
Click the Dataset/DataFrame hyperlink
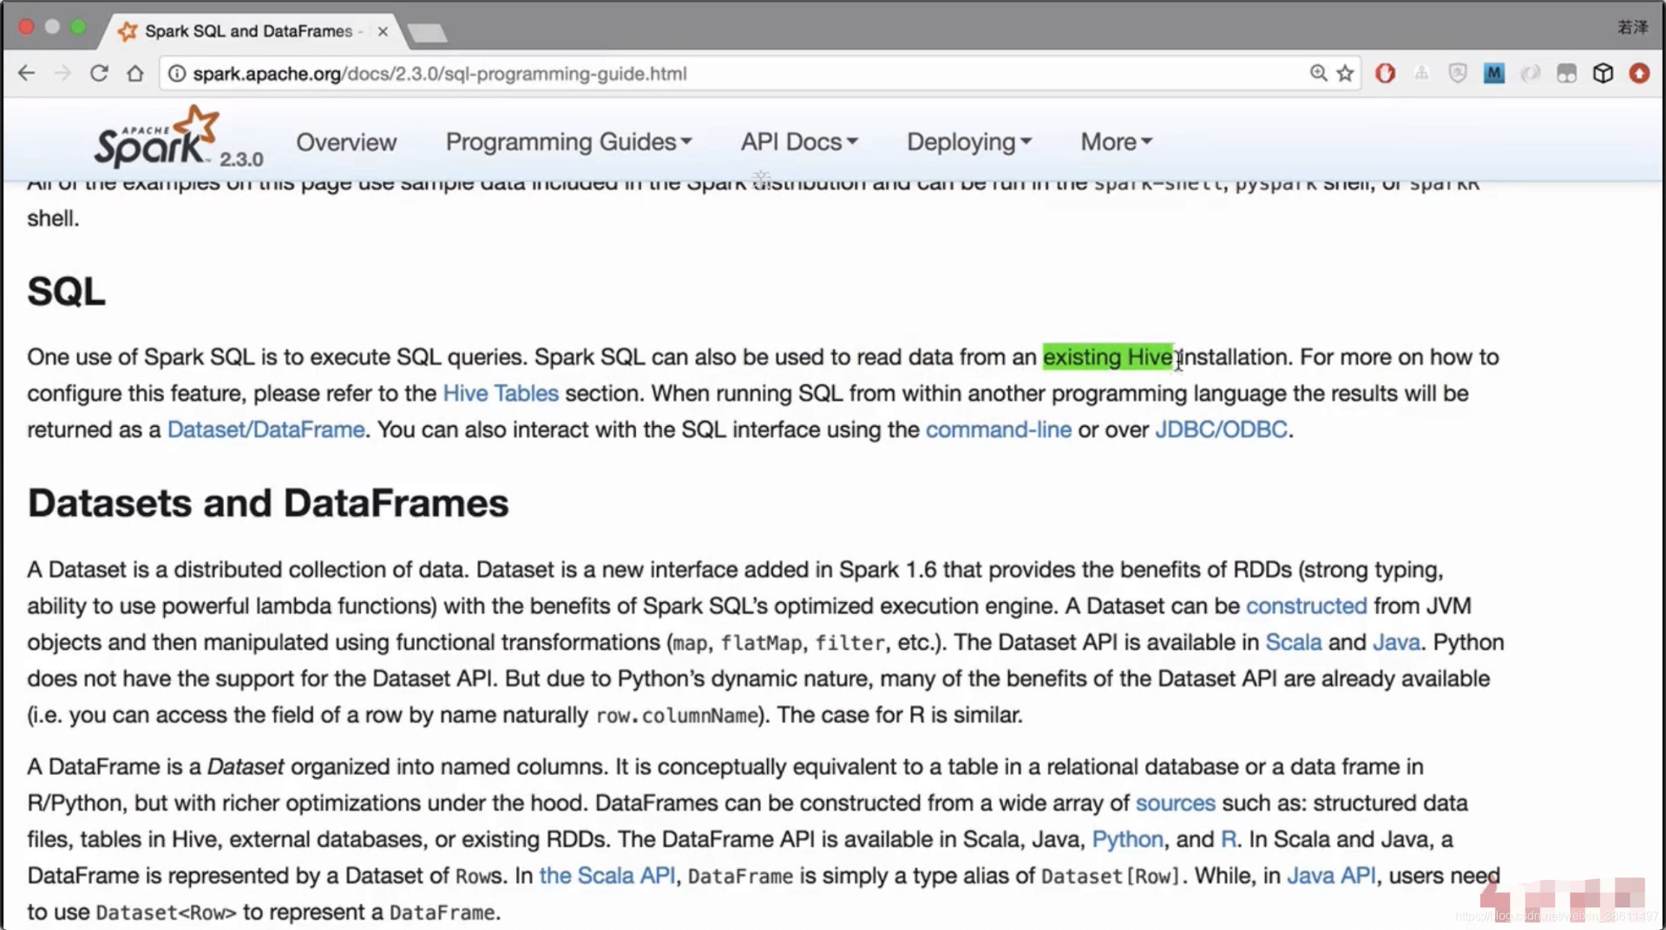click(x=265, y=429)
